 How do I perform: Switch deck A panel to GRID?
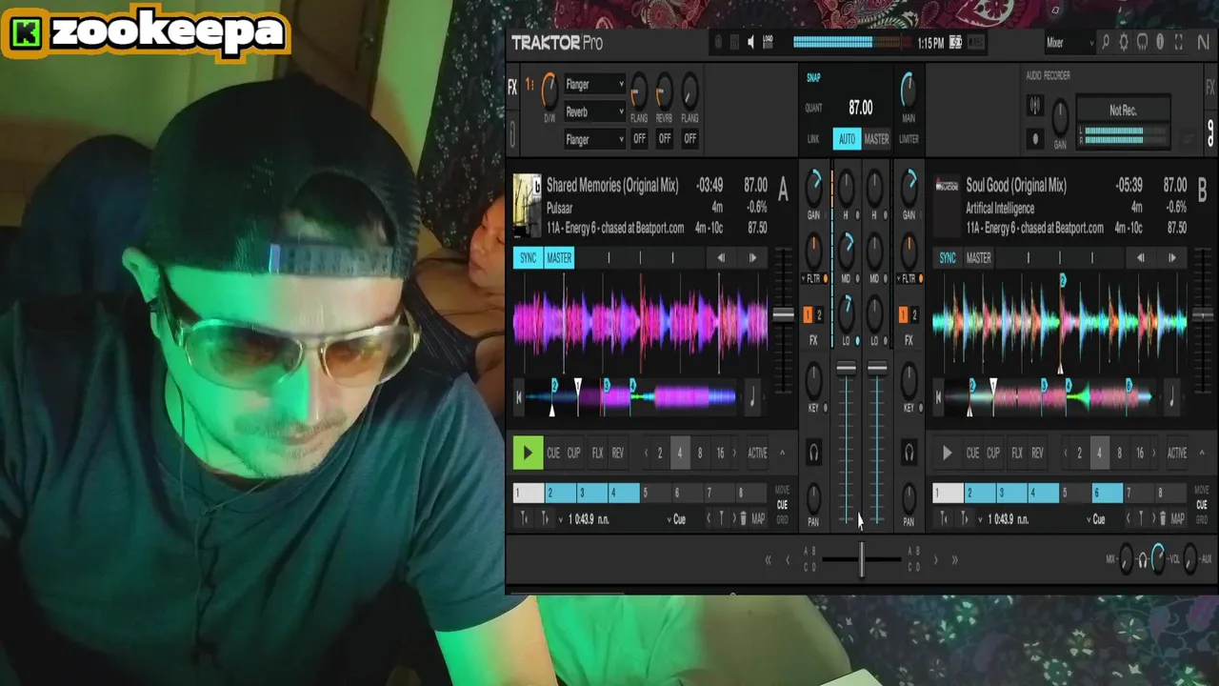[x=782, y=520]
